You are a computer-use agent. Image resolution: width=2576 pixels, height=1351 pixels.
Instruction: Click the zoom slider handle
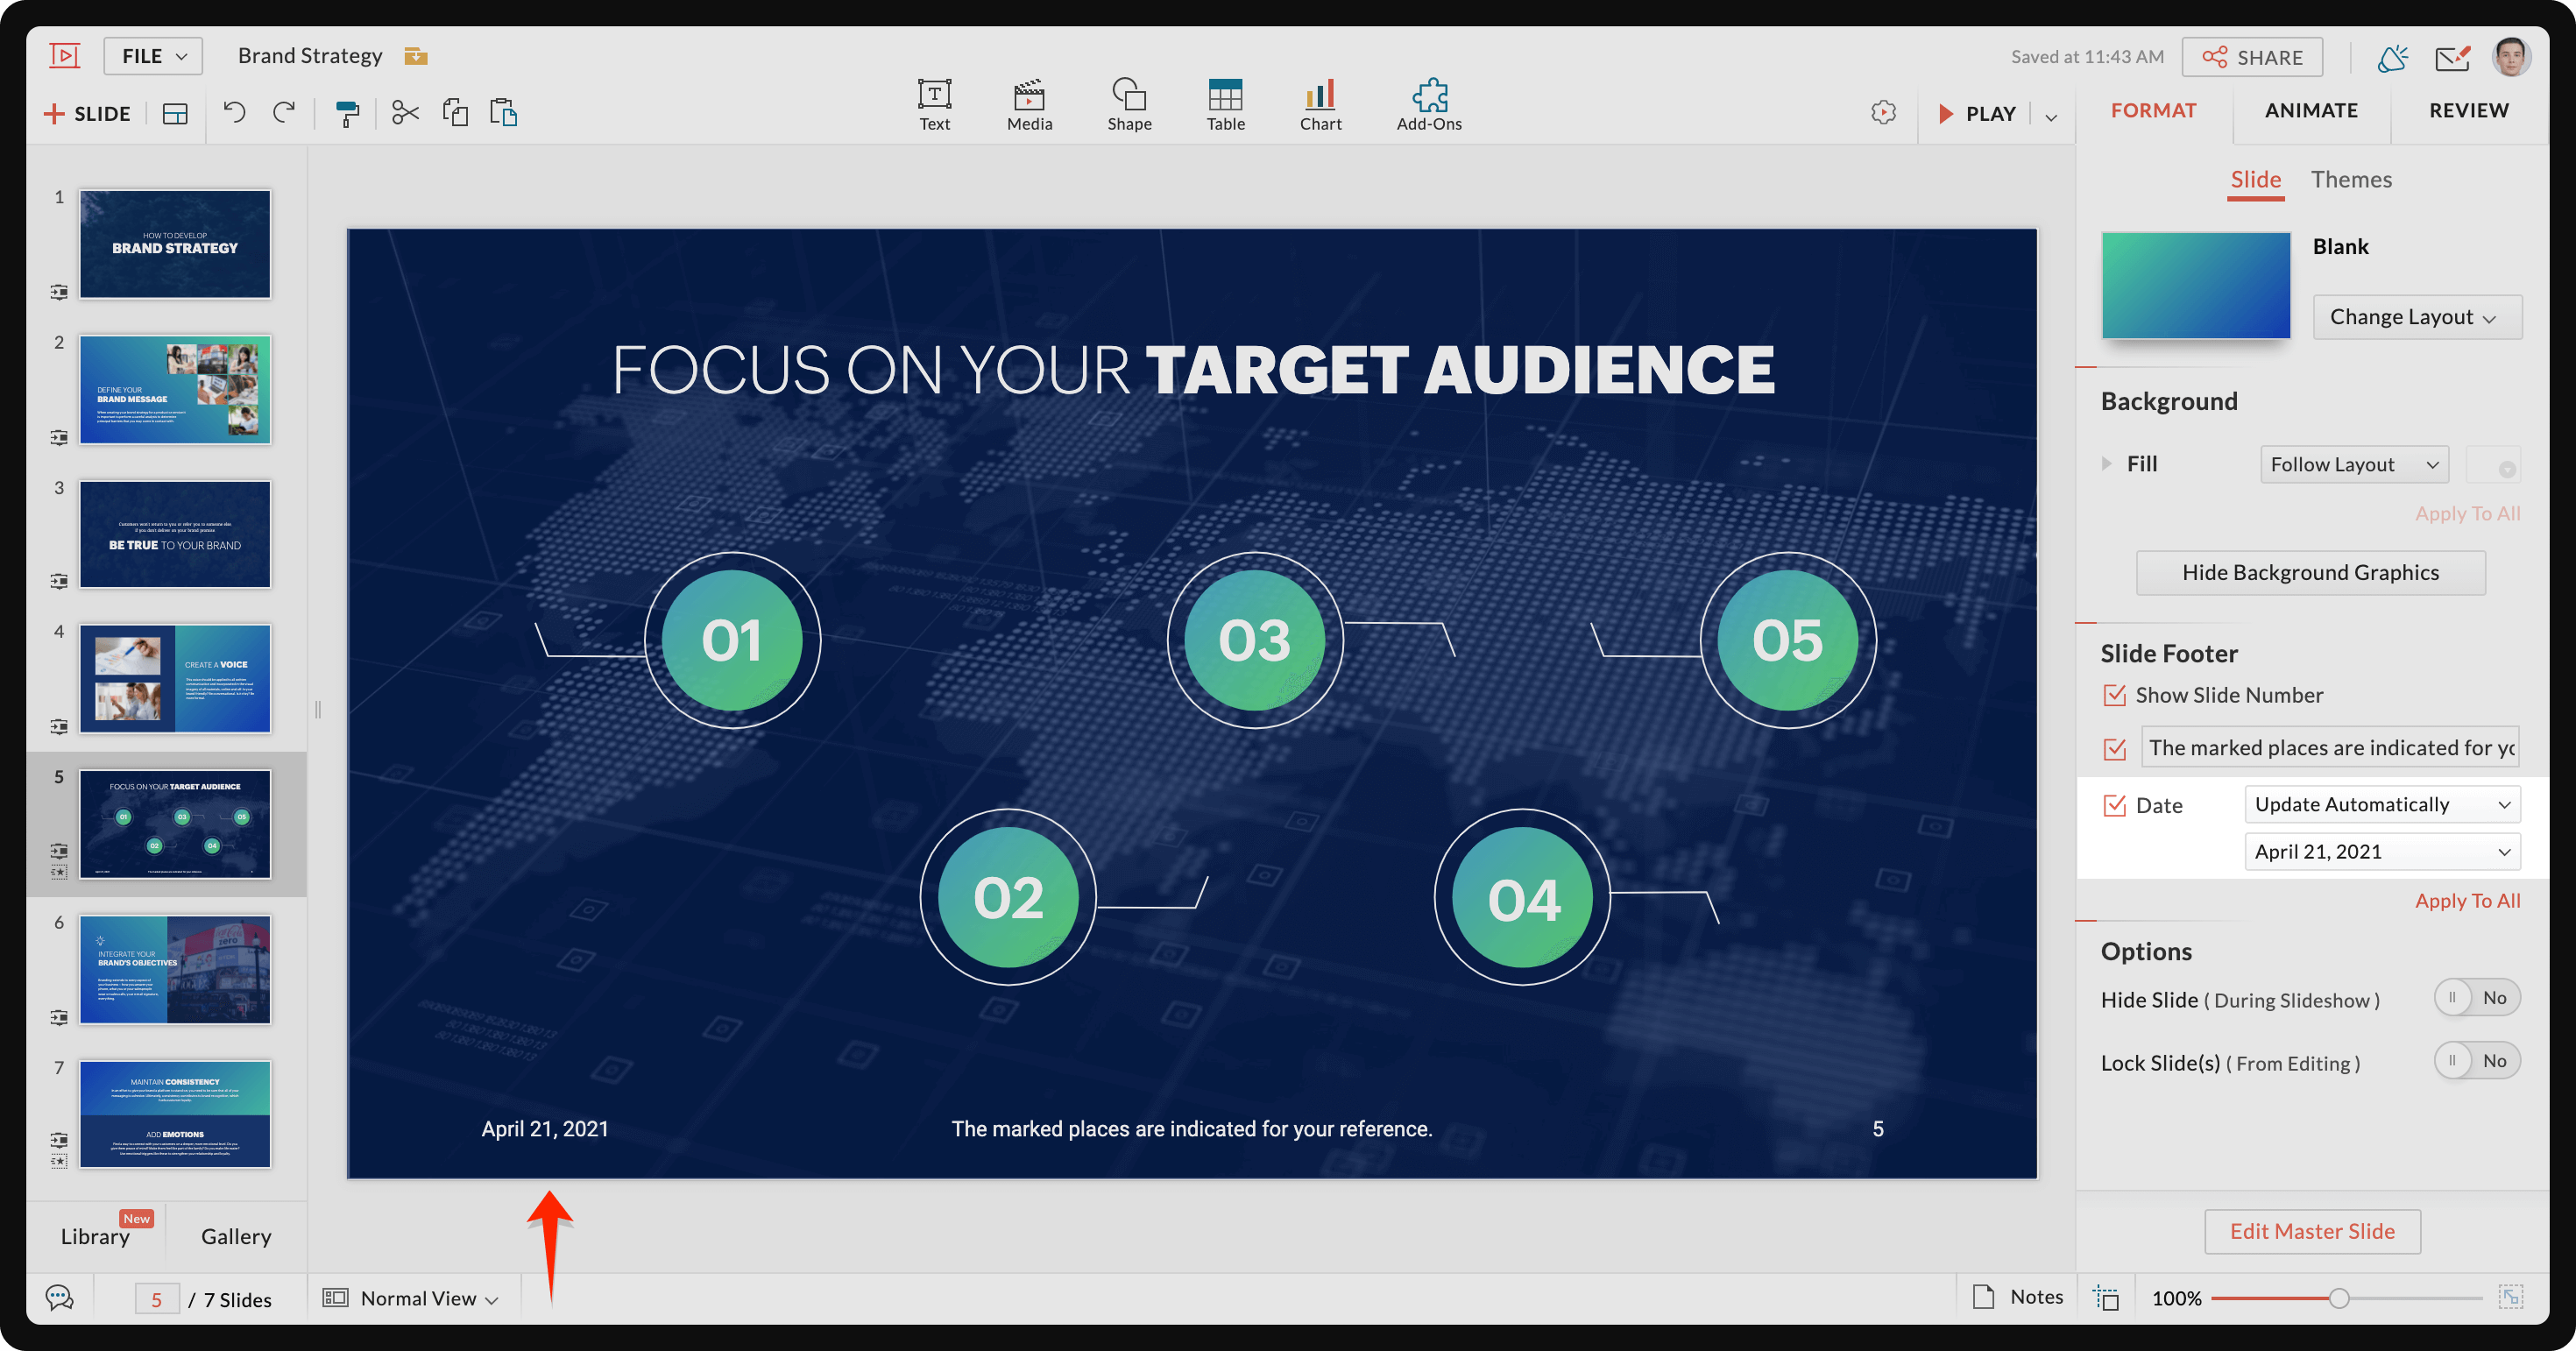pos(2338,1298)
